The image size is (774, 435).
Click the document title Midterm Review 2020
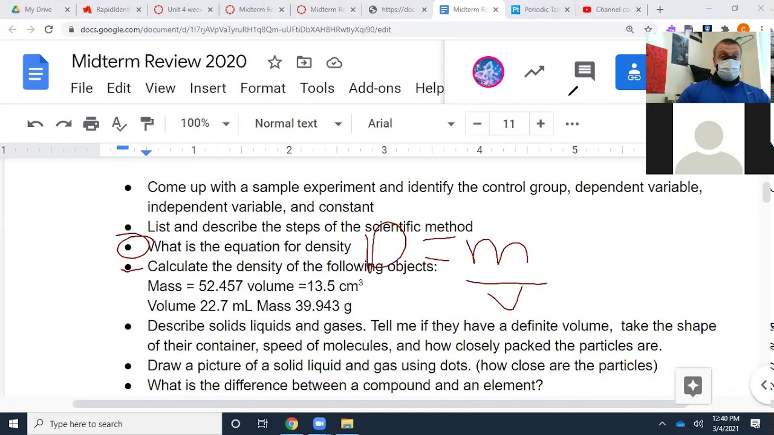coord(159,62)
